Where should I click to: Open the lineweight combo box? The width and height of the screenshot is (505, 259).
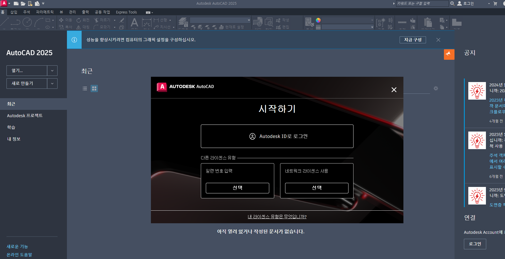pyautogui.click(x=348, y=27)
